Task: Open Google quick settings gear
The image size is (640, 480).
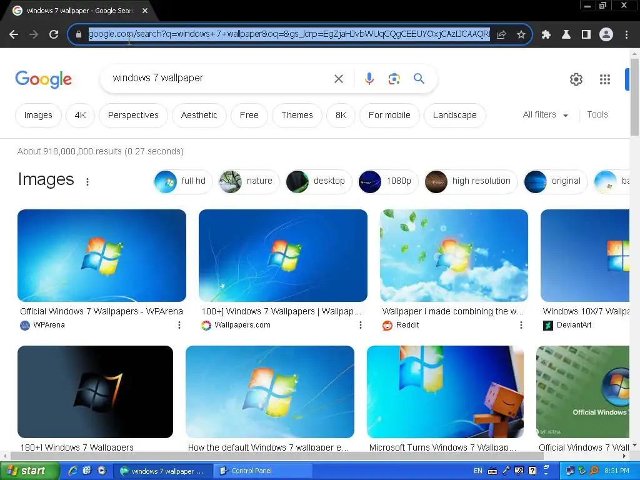Action: pos(576,79)
